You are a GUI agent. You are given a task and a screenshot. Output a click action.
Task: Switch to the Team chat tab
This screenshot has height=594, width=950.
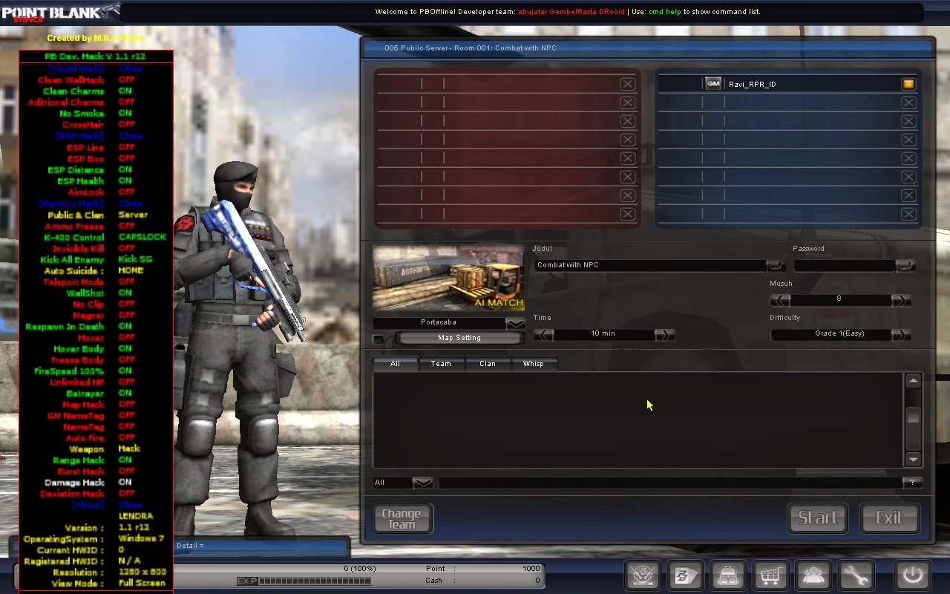[x=441, y=364]
